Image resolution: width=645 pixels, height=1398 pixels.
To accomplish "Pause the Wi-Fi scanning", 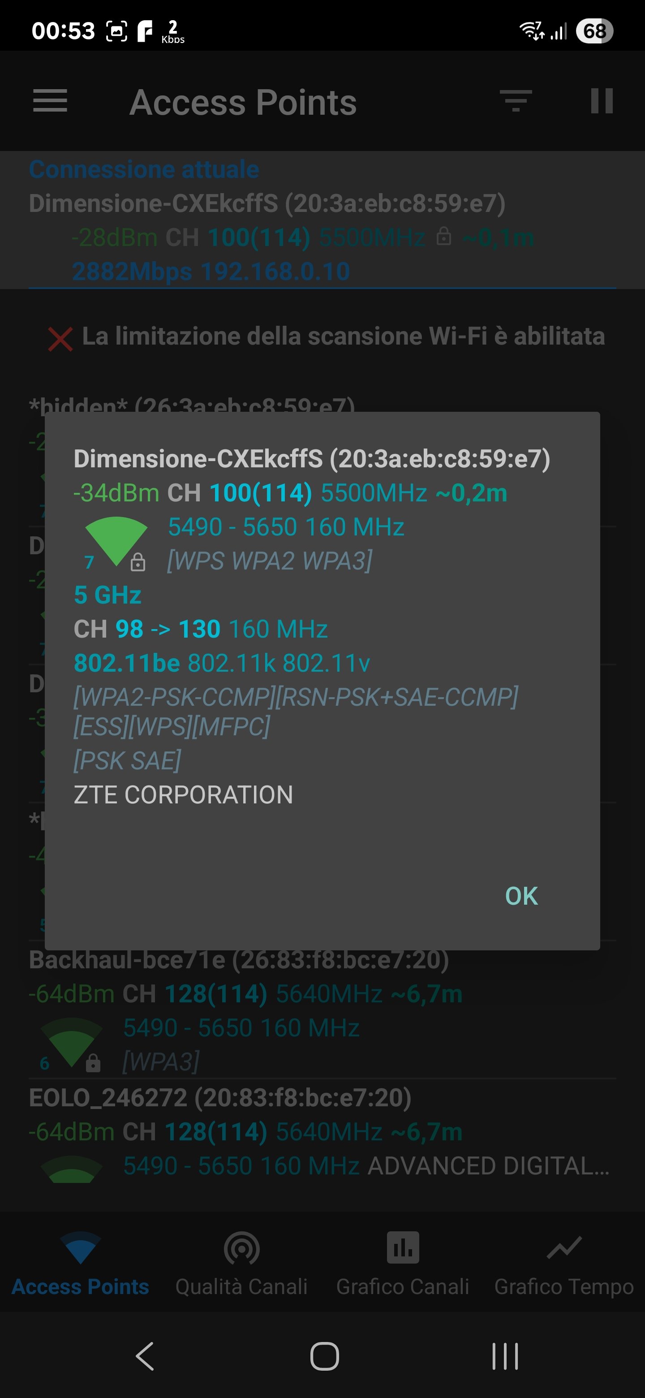I will pyautogui.click(x=601, y=101).
